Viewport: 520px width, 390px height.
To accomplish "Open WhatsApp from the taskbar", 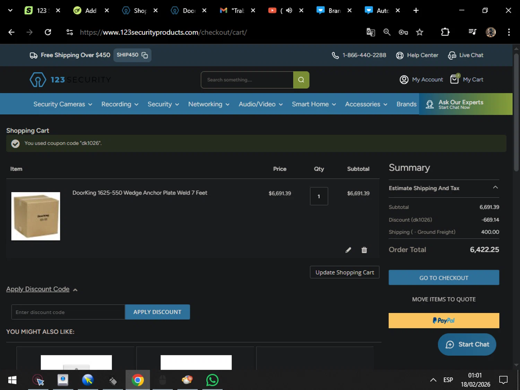I will tap(212, 380).
